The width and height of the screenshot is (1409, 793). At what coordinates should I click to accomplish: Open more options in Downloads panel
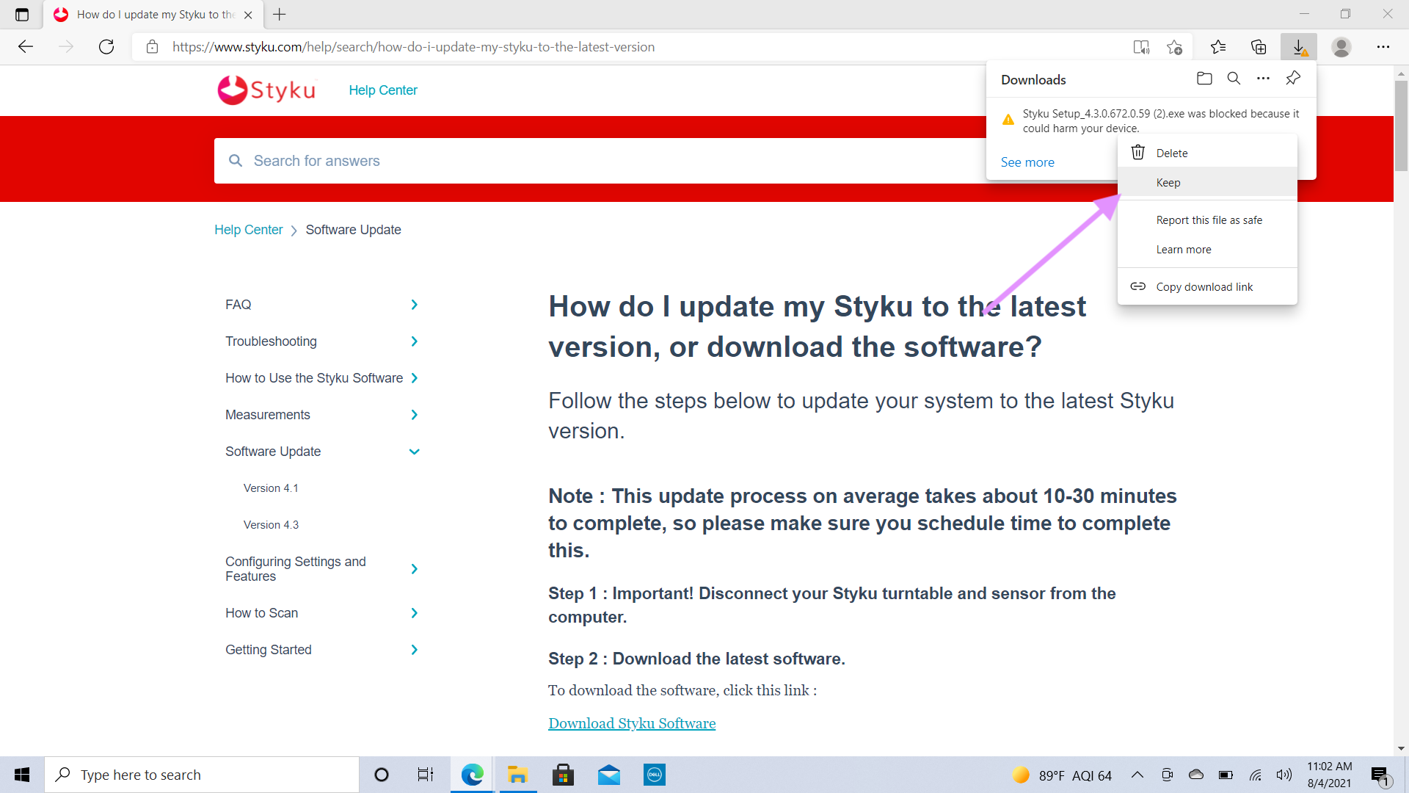click(x=1263, y=79)
